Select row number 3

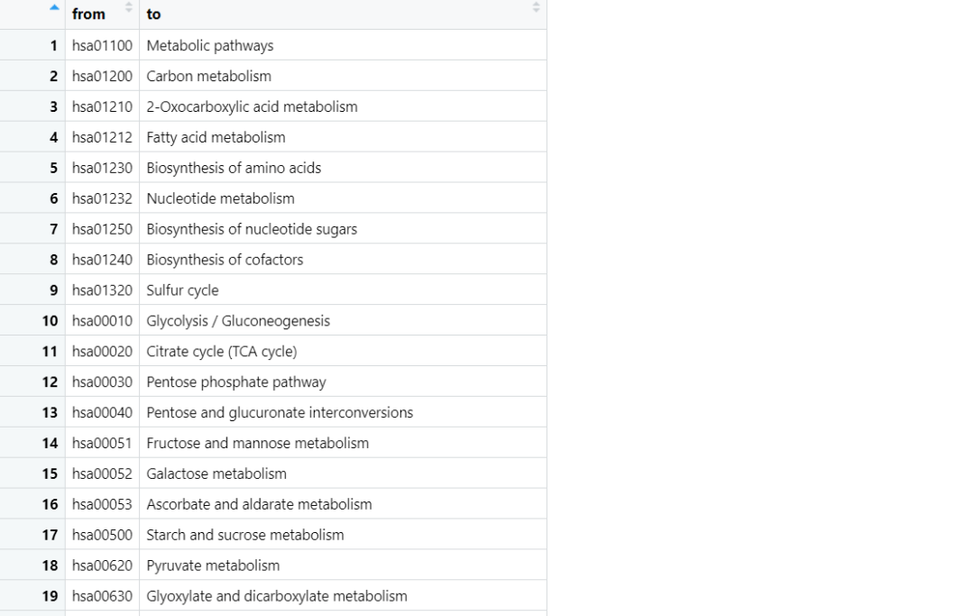[53, 106]
